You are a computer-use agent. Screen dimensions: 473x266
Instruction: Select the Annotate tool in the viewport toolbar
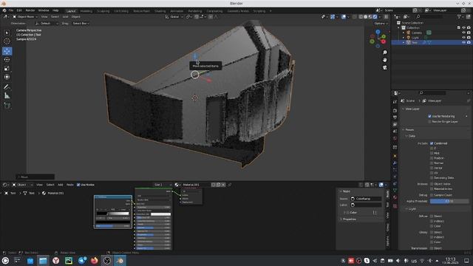[x=7, y=87]
